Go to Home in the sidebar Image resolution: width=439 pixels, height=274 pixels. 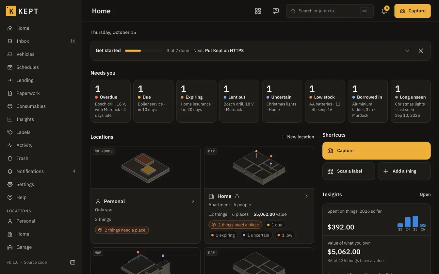[41, 28]
